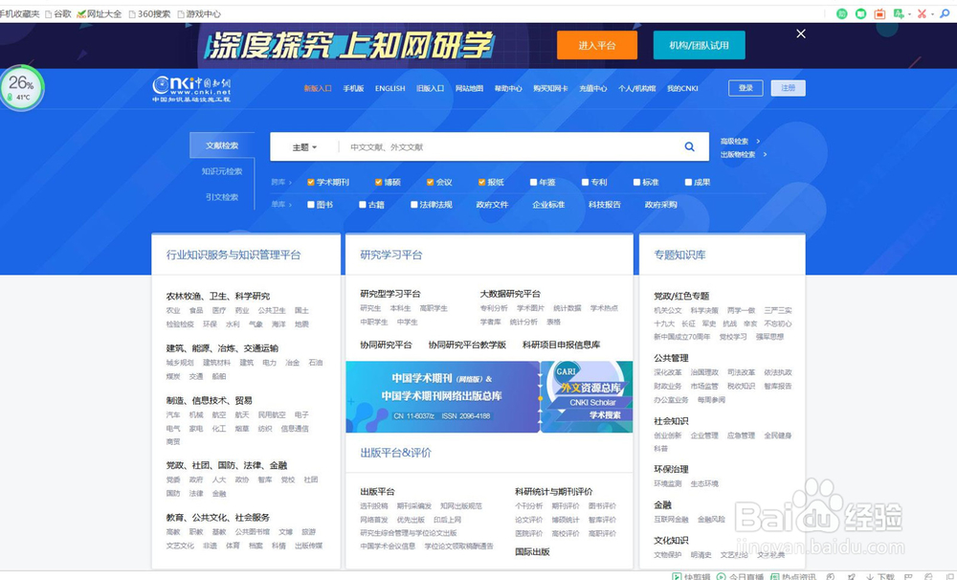Click the second green round icon in browser toolbar
Screen dimensions: 957x580
click(x=860, y=13)
